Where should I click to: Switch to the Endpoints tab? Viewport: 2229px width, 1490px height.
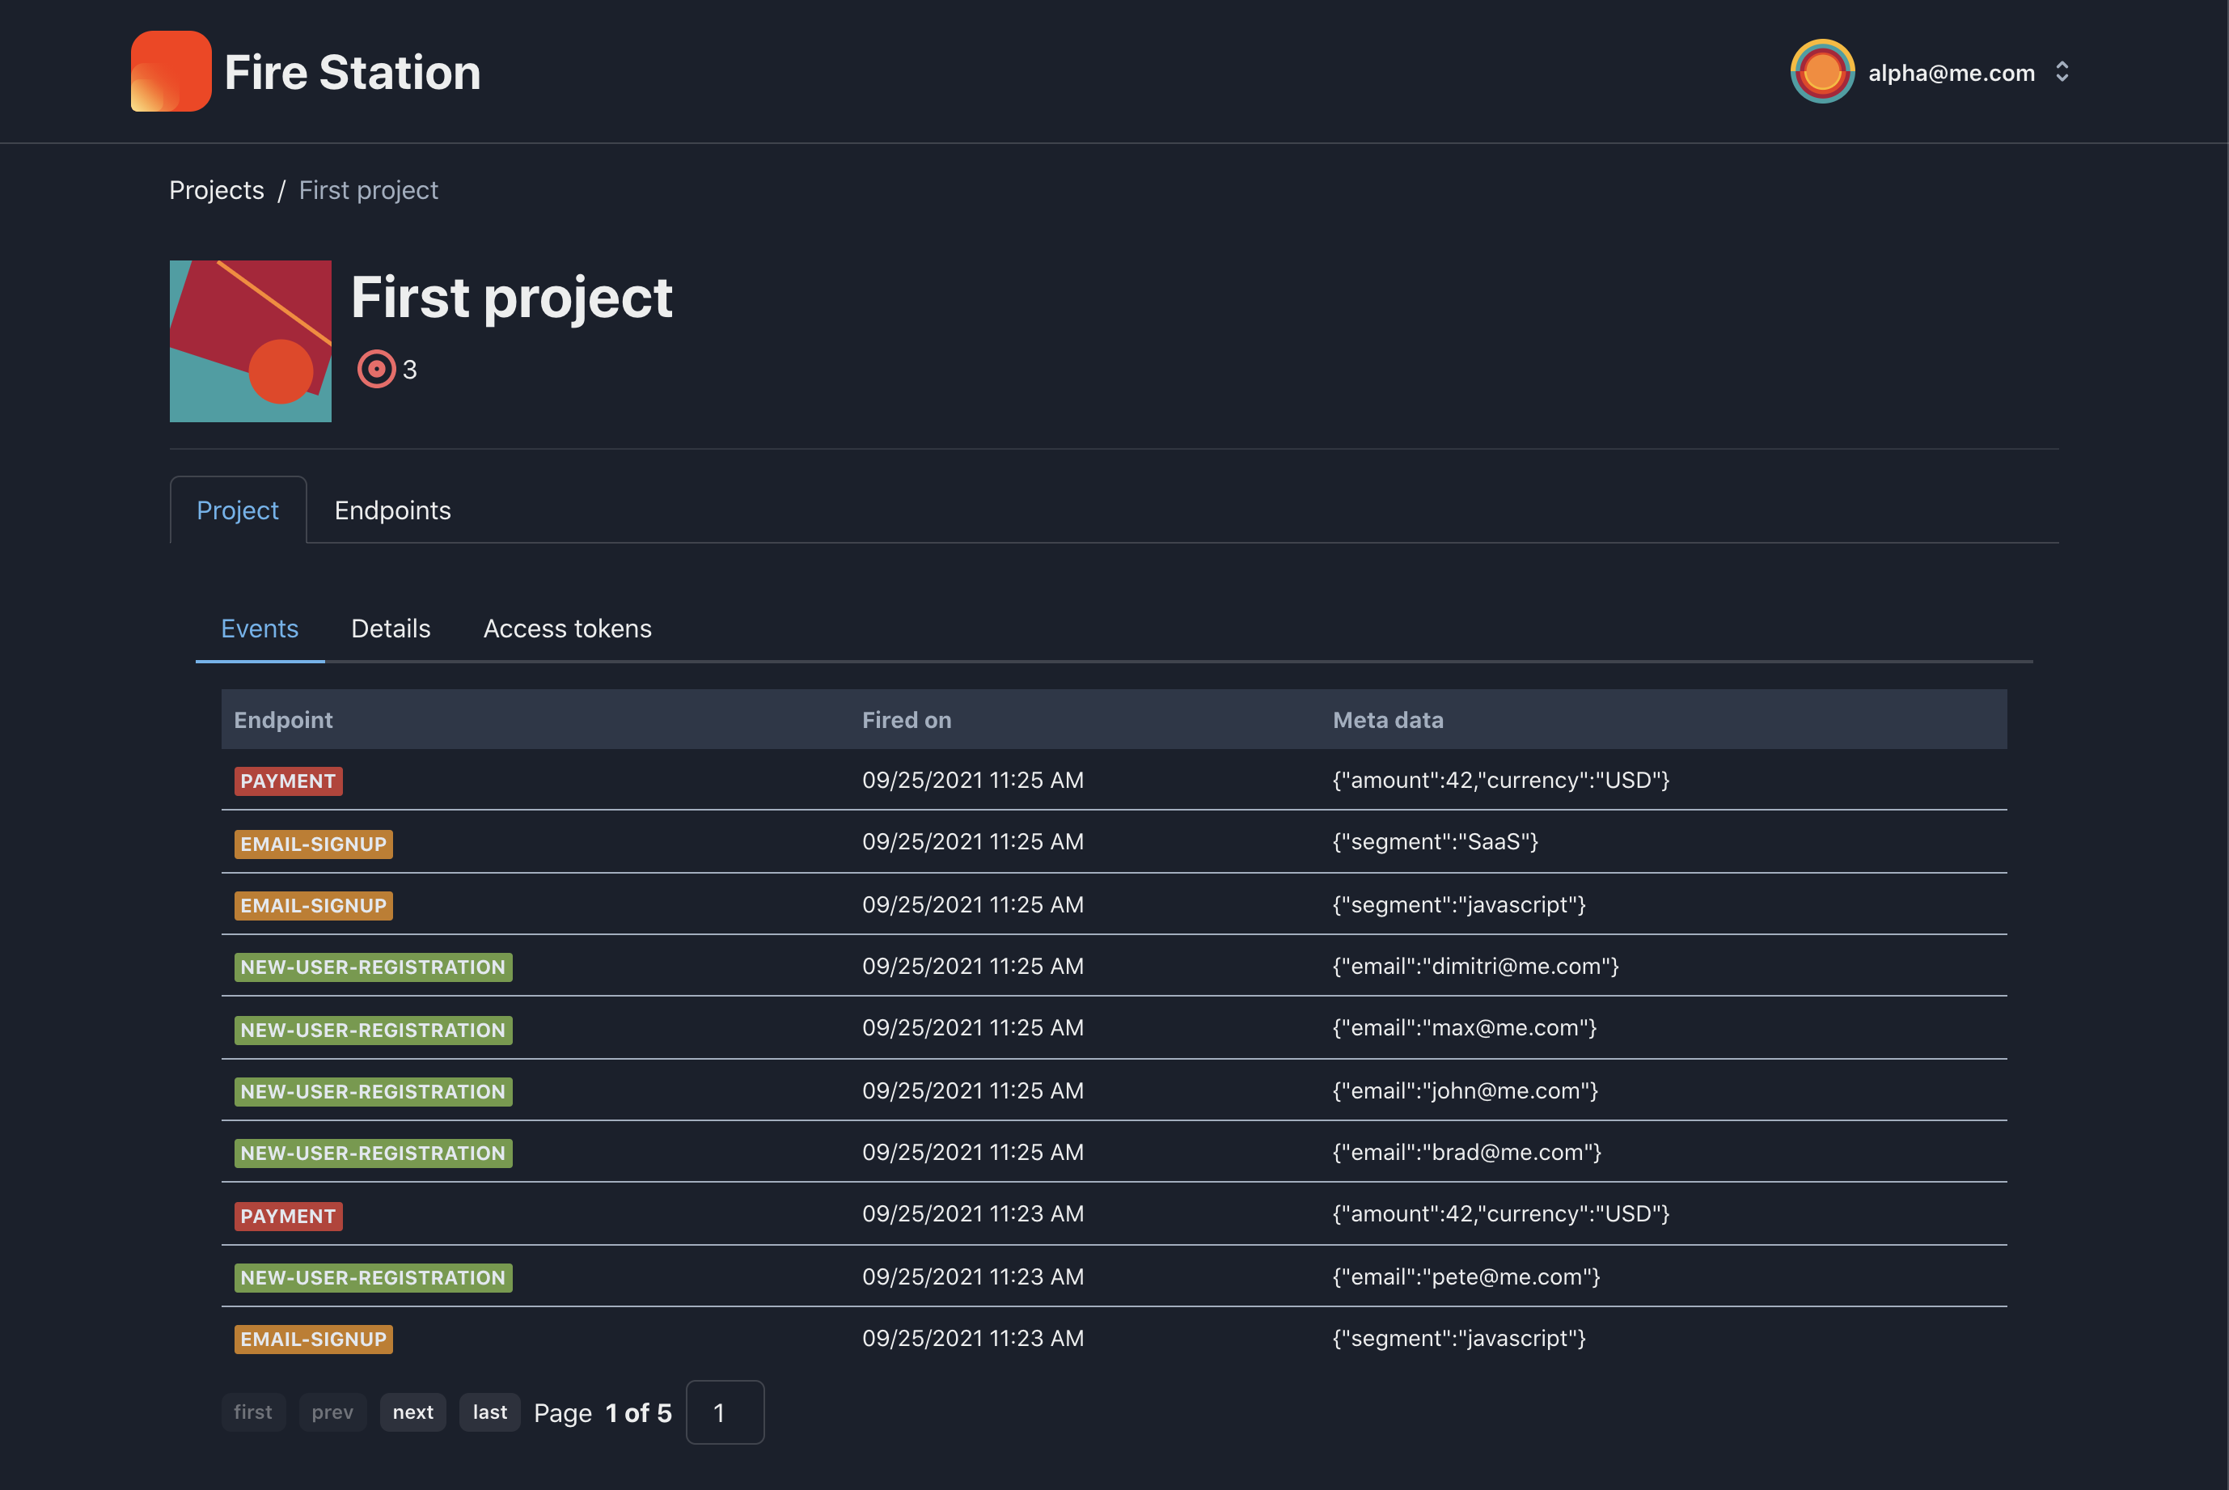click(392, 510)
